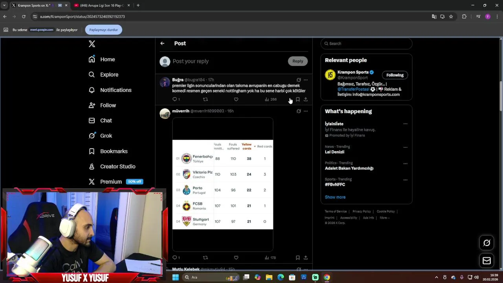Open the Grok floating button
Image resolution: width=503 pixels, height=283 pixels.
(x=486, y=243)
